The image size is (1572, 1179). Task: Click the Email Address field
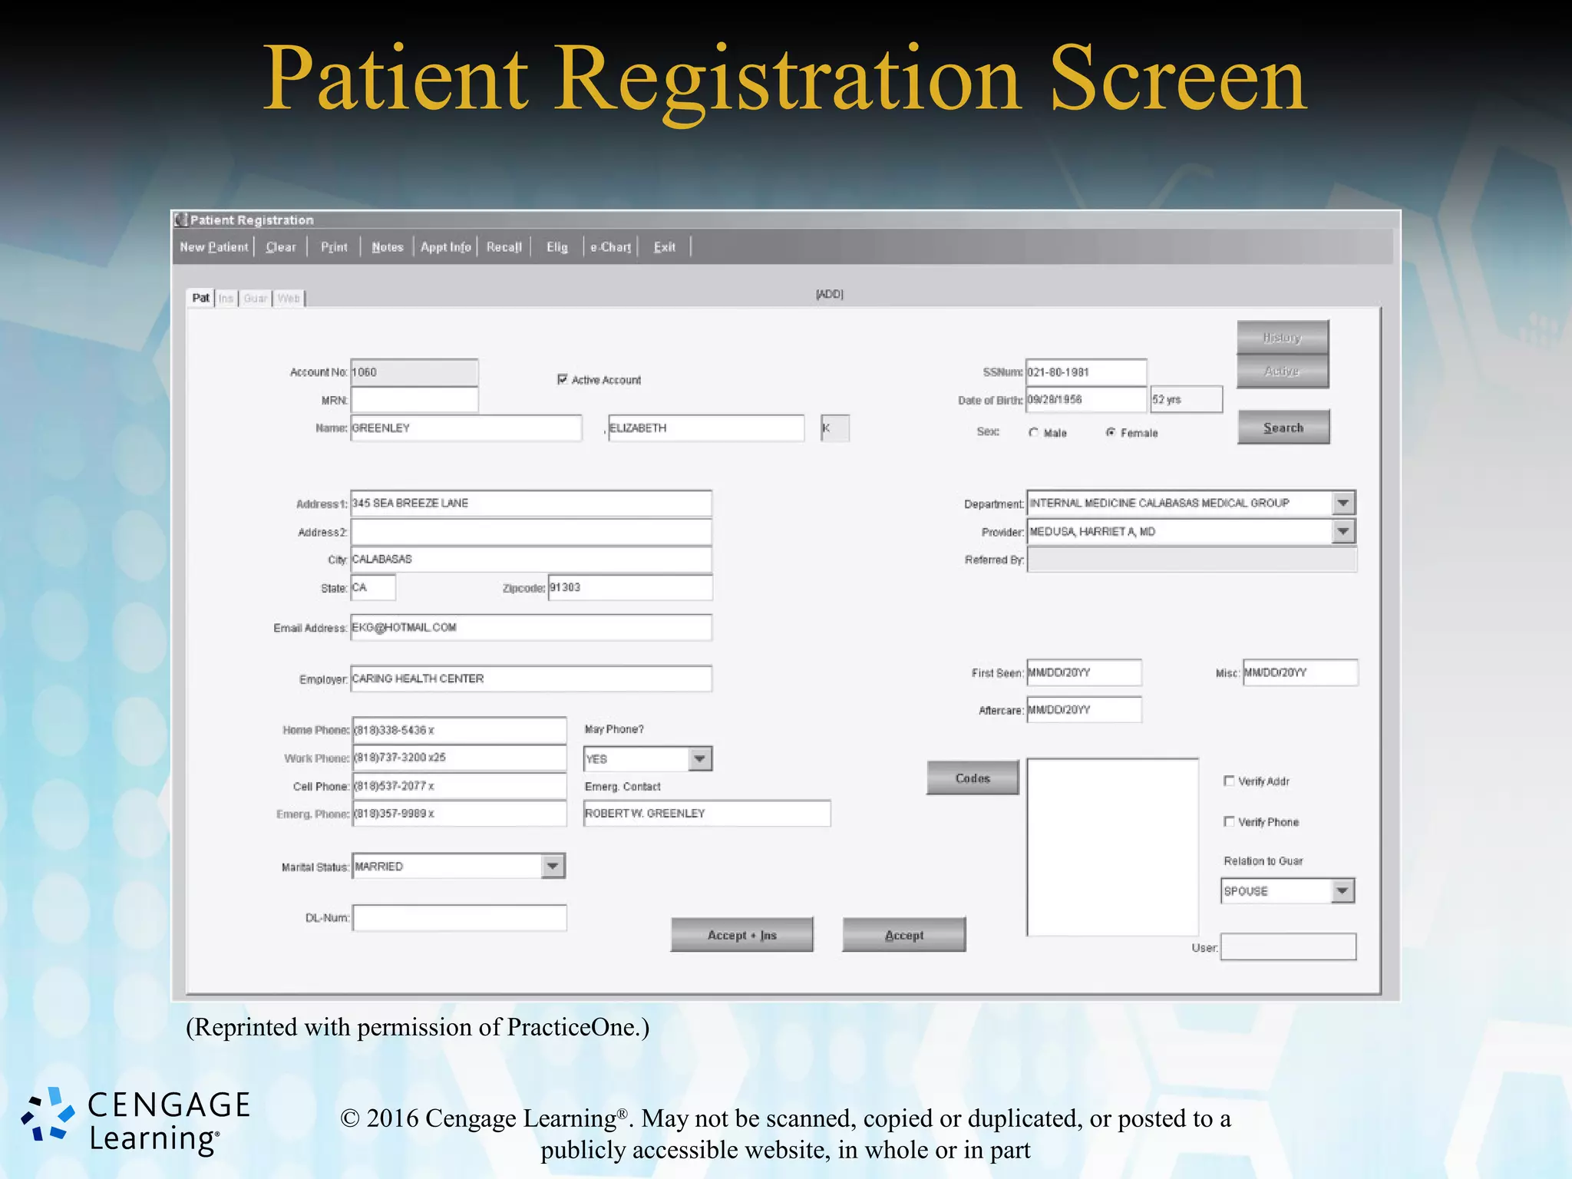pyautogui.click(x=531, y=628)
